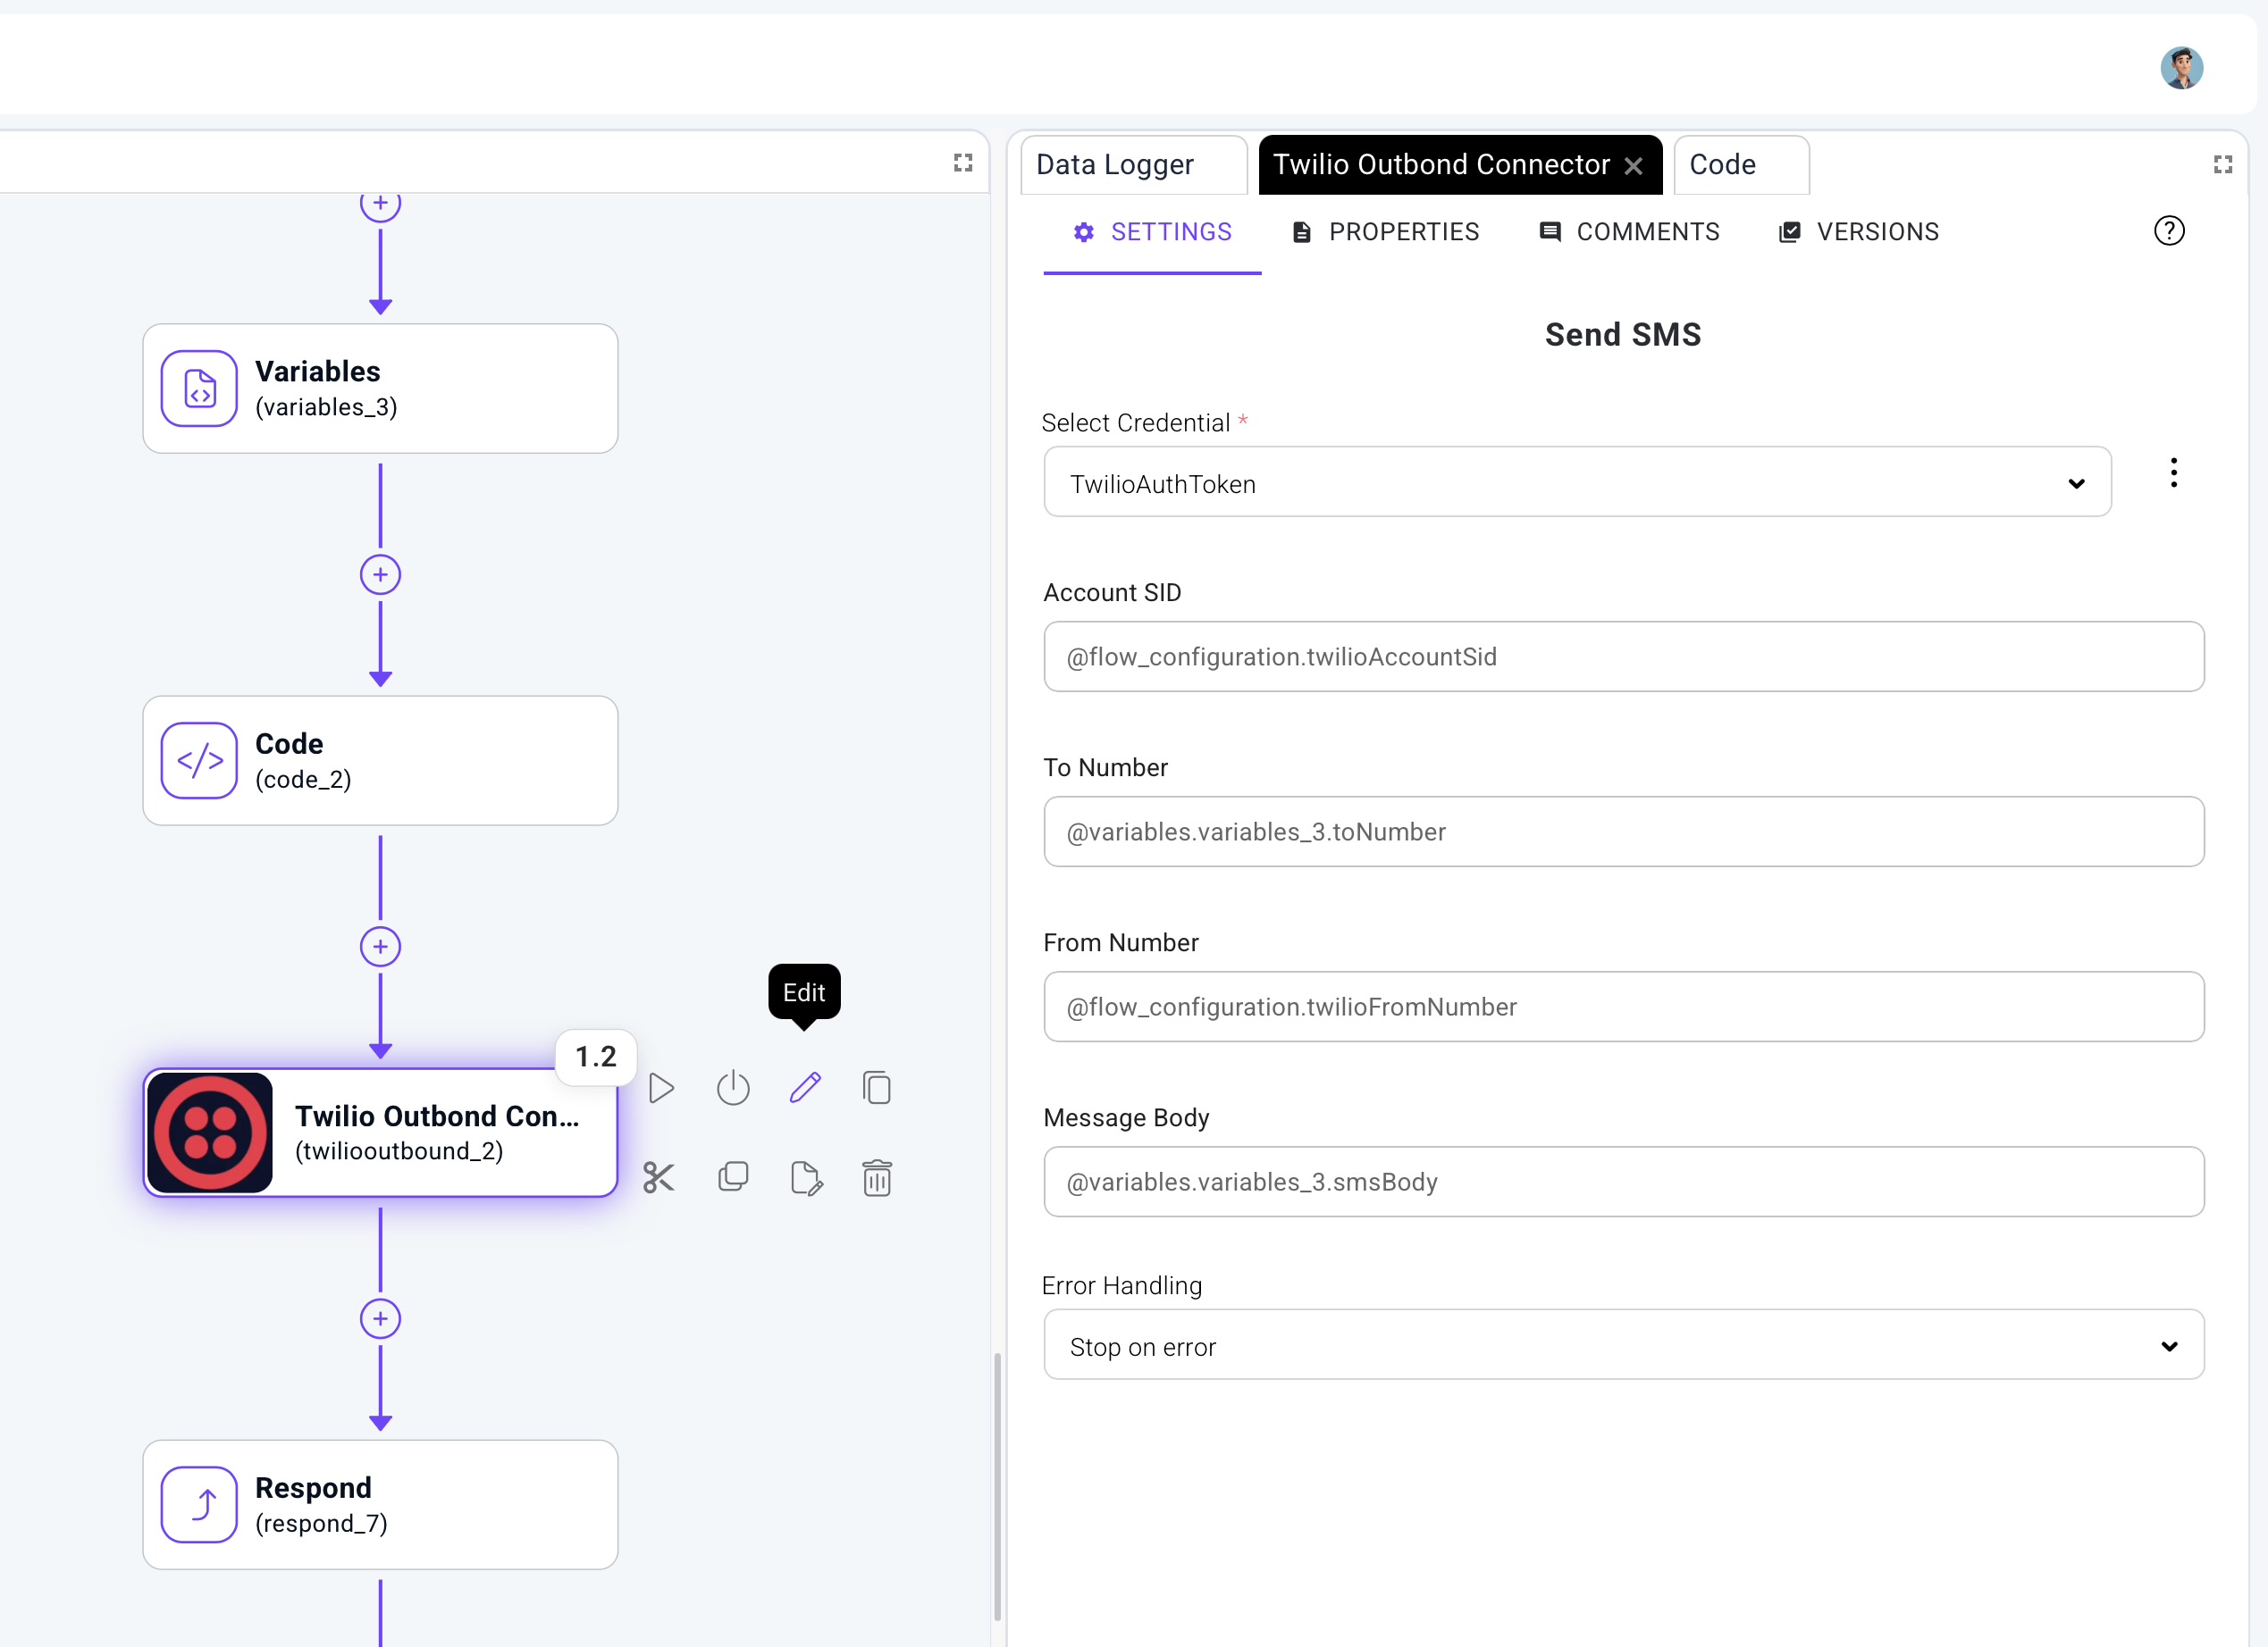Select the Variables (variables_3) node
This screenshot has width=2268, height=1647.
tap(380, 388)
